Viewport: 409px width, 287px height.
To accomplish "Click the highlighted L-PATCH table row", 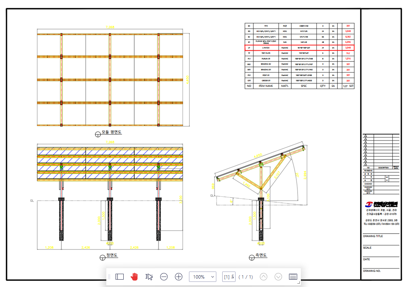I will [x=299, y=48].
